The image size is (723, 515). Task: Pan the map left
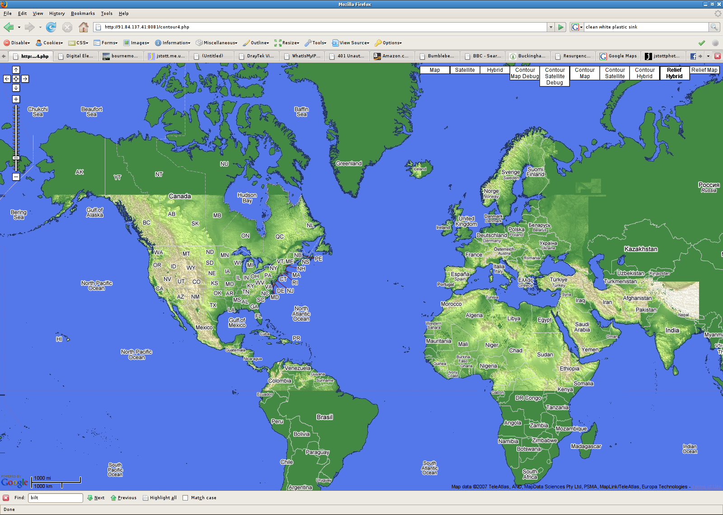coord(7,79)
